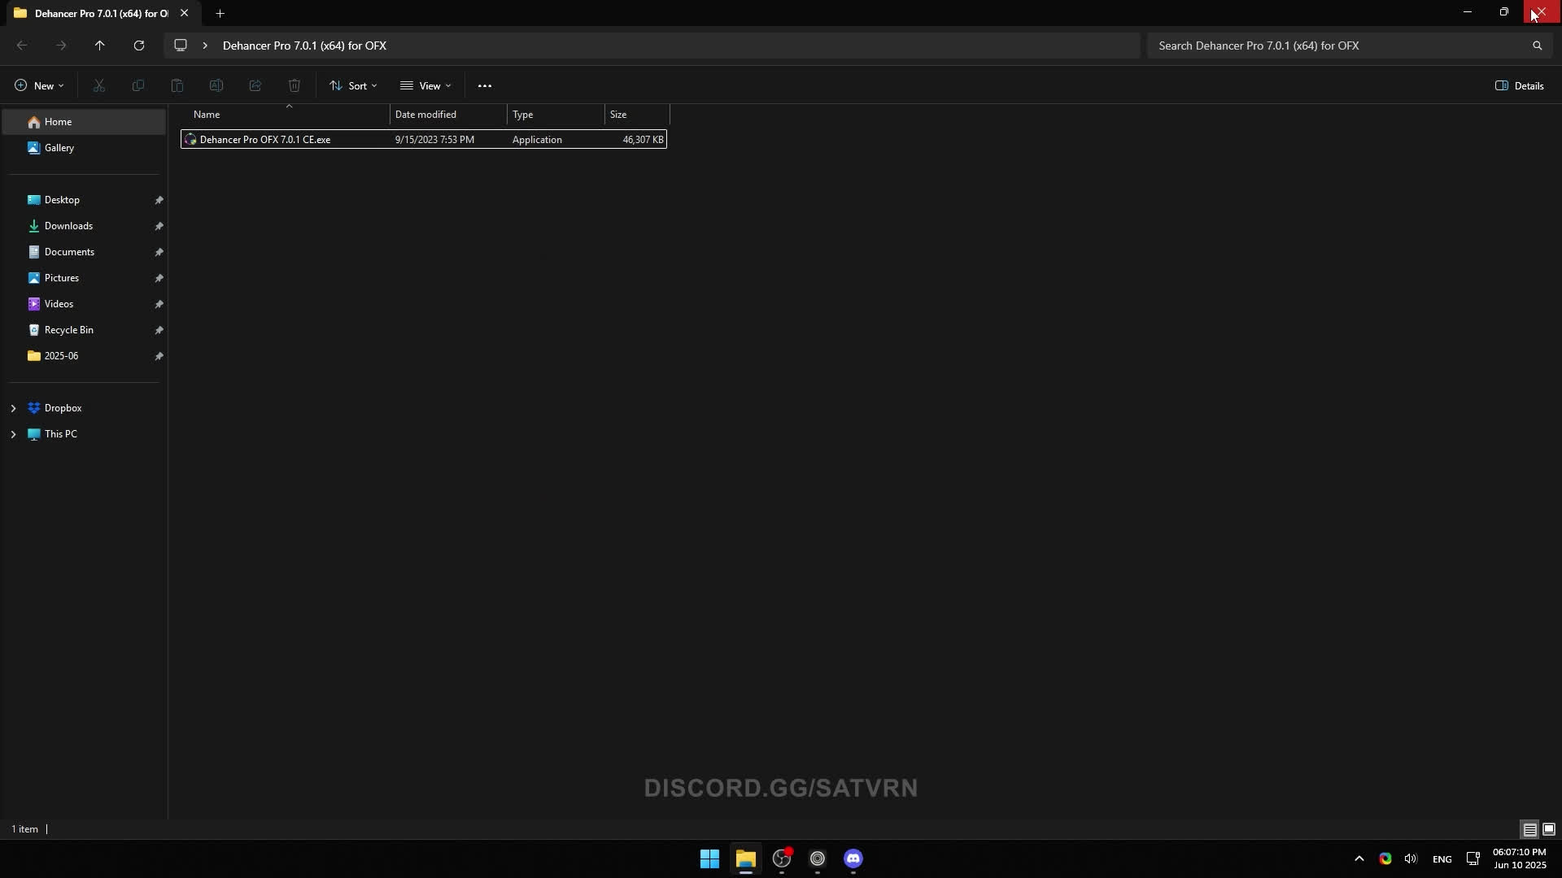The height and width of the screenshot is (878, 1562).
Task: Cut the selected file using scissors icon
Action: click(x=98, y=85)
